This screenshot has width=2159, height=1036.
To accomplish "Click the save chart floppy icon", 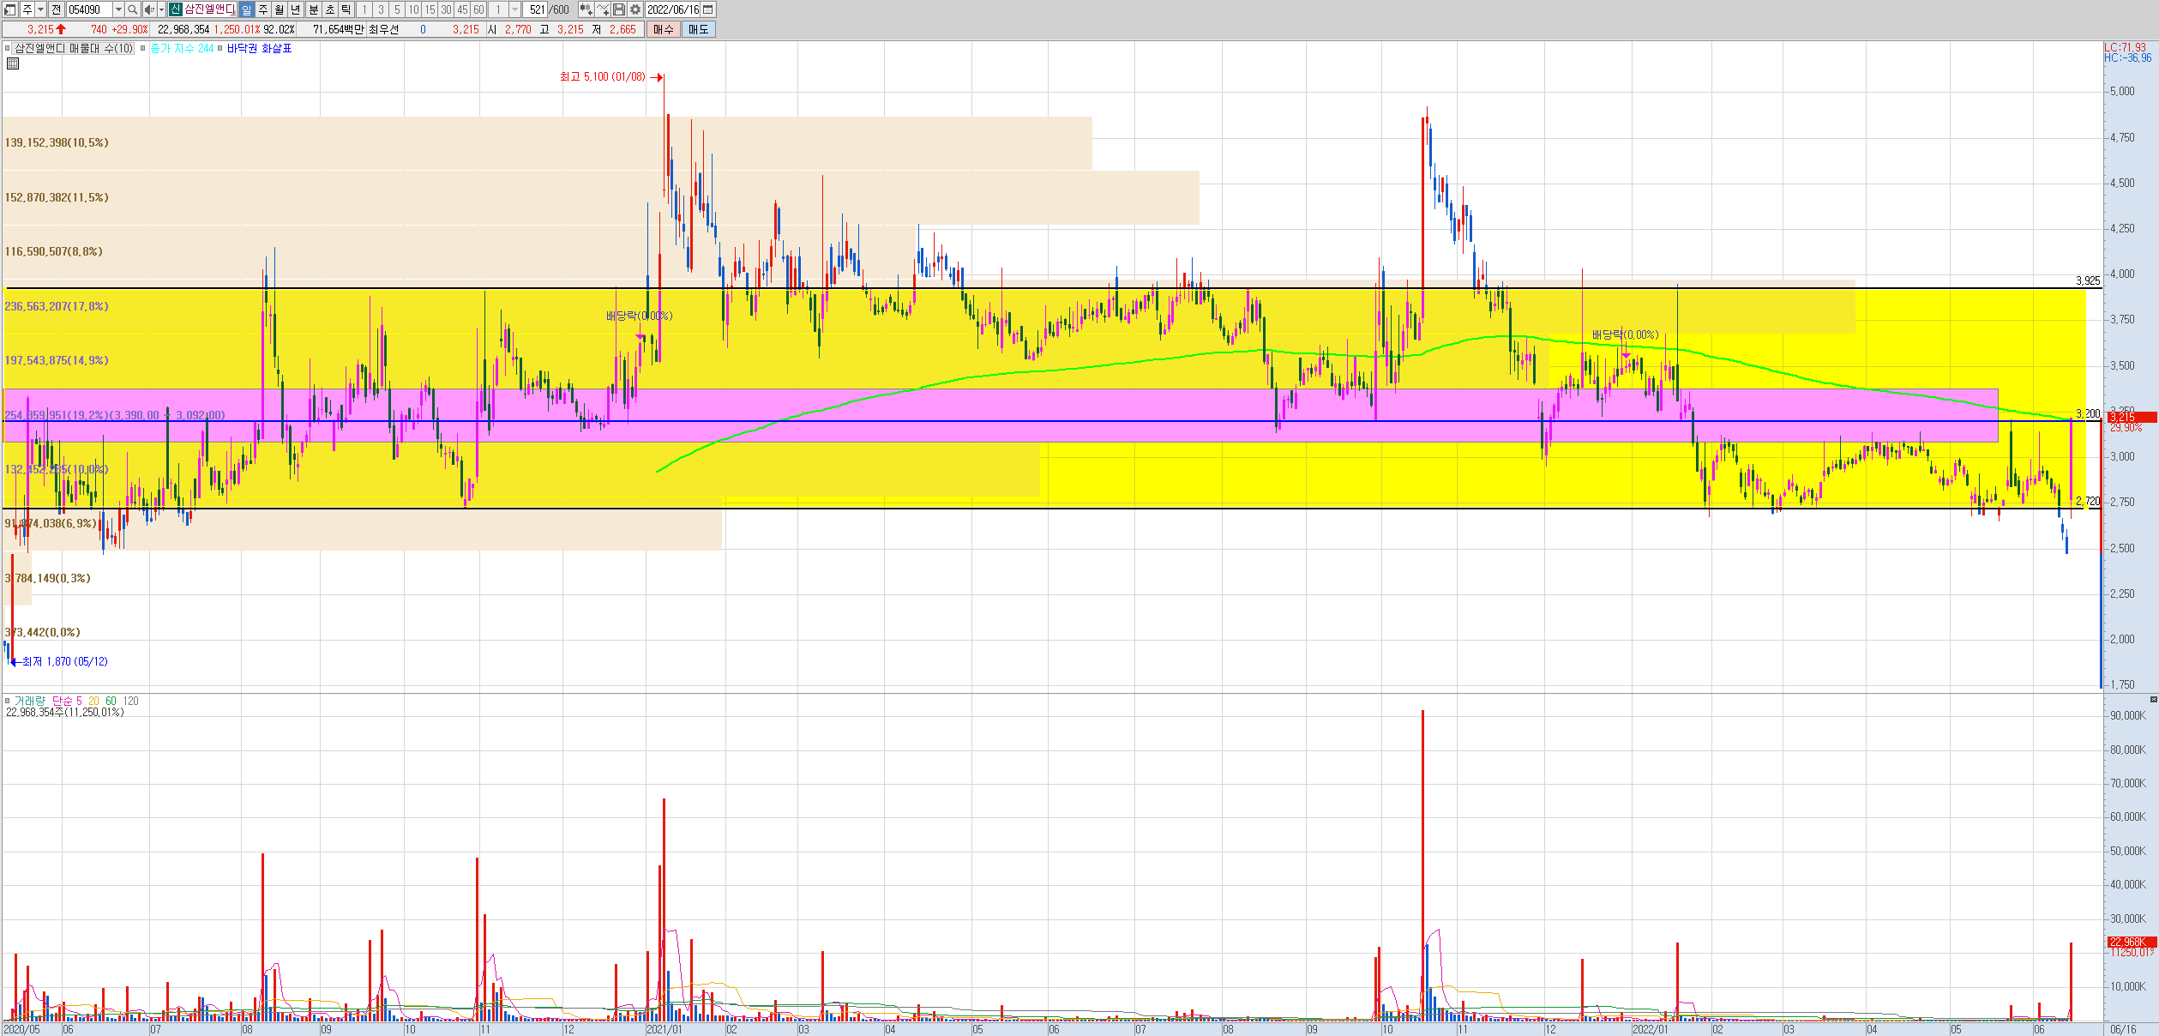I will click(619, 9).
